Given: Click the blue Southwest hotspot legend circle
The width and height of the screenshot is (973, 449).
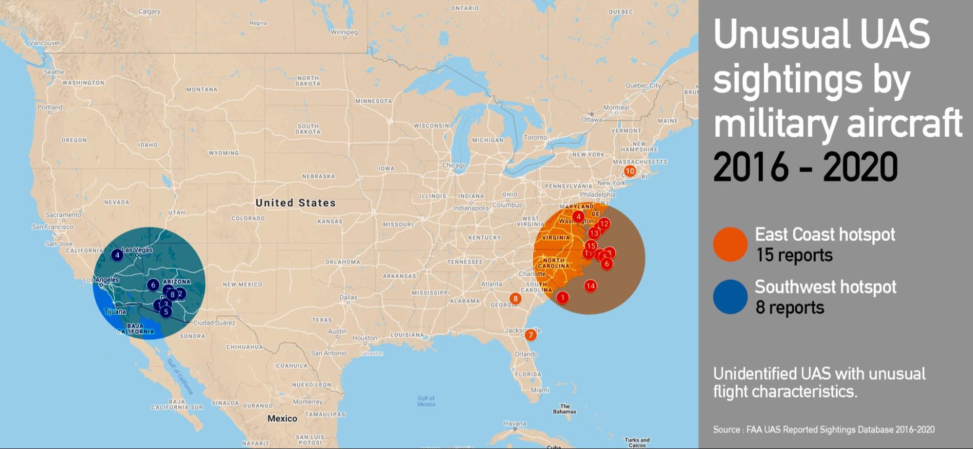Looking at the screenshot, I should coord(730,297).
